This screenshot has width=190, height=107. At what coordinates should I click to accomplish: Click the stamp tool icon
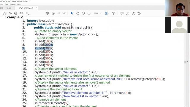point(139,13)
